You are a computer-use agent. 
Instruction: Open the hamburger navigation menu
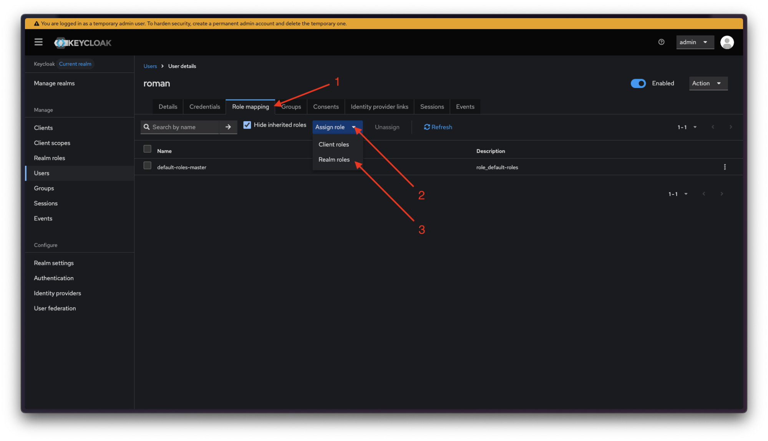38,42
